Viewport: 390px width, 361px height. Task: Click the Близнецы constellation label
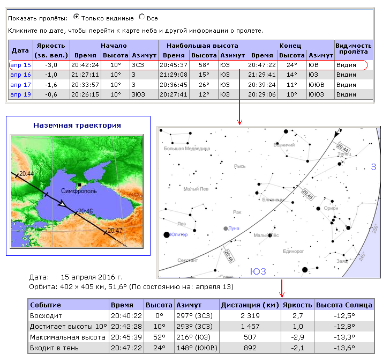click(x=273, y=200)
